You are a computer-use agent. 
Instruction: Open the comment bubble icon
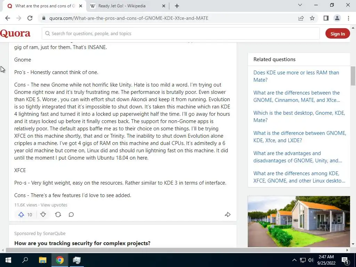coord(71,215)
